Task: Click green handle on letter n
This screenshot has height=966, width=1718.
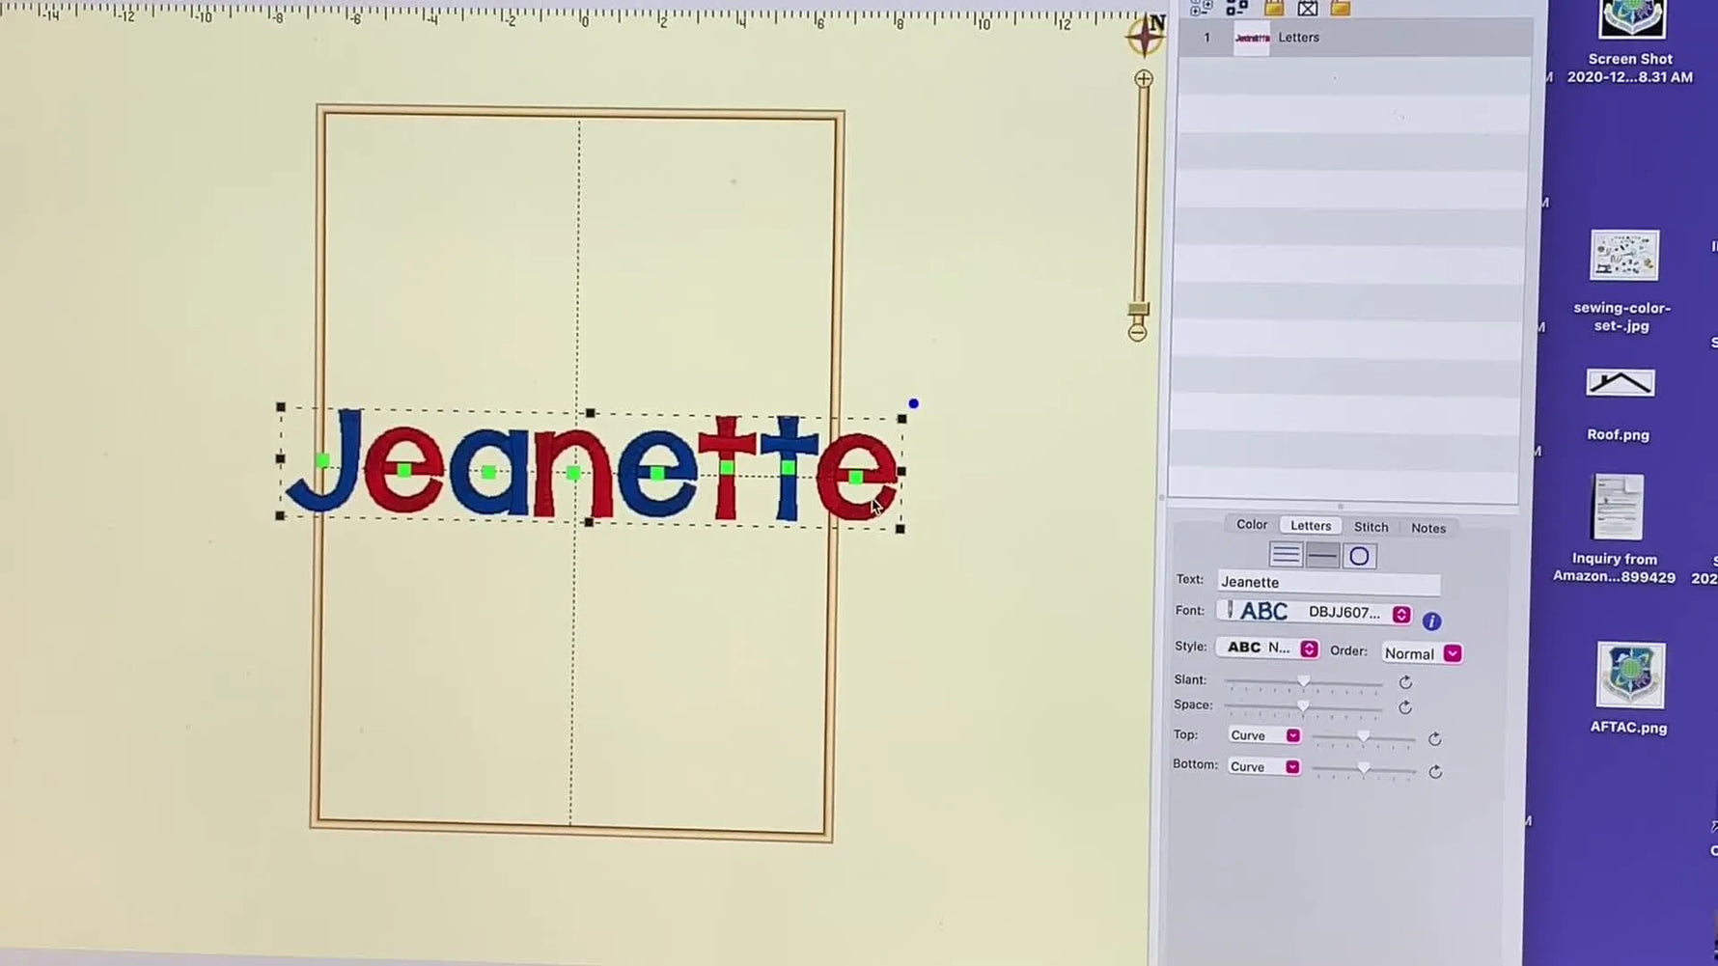Action: coord(572,473)
